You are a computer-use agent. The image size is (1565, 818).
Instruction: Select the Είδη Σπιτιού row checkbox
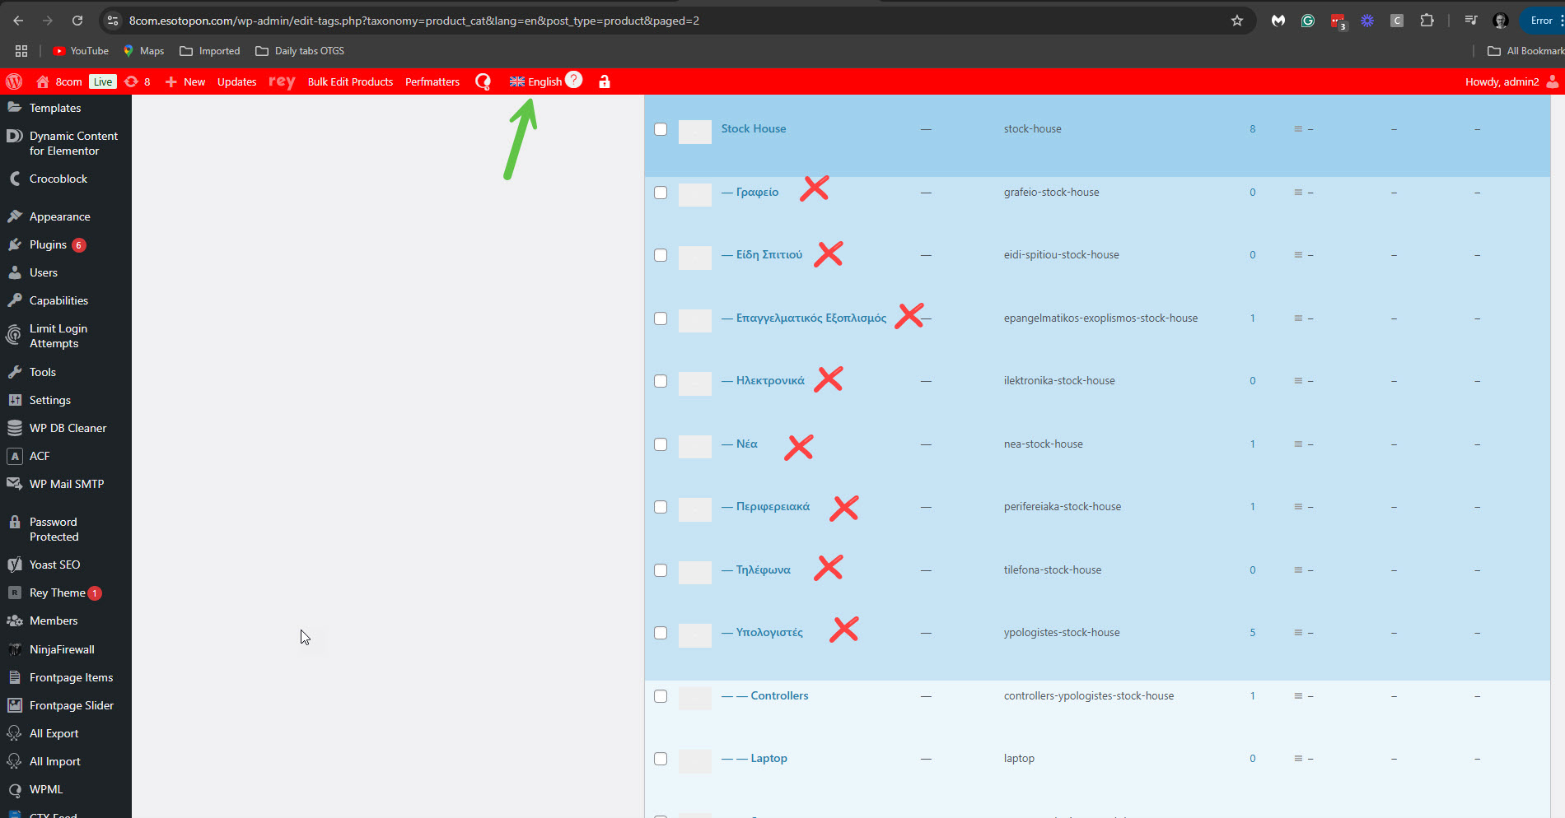pos(661,255)
